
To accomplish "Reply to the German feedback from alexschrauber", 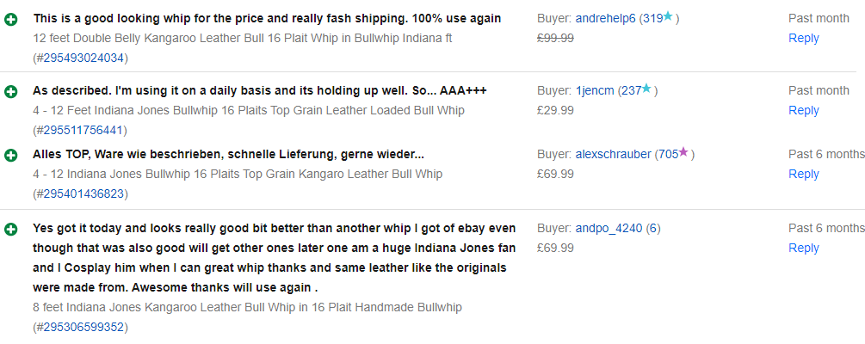I will pyautogui.click(x=803, y=174).
